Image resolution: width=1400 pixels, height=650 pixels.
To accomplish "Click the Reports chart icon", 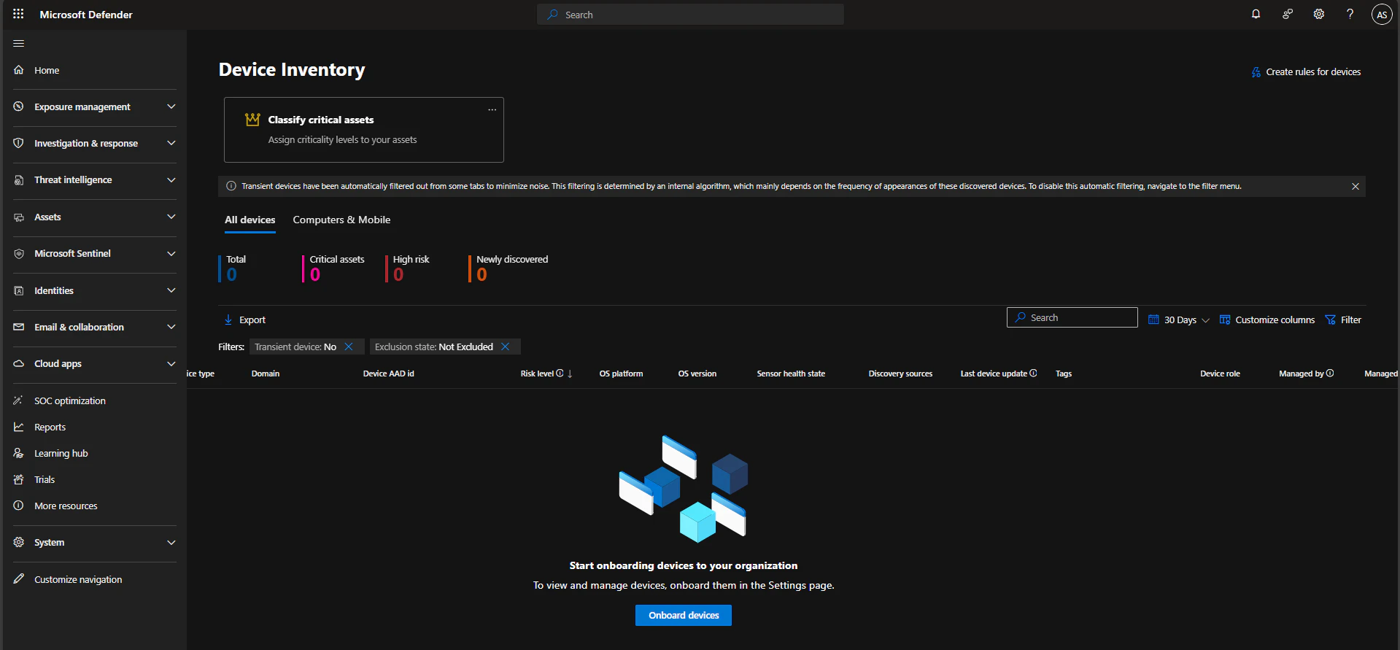I will coord(19,427).
